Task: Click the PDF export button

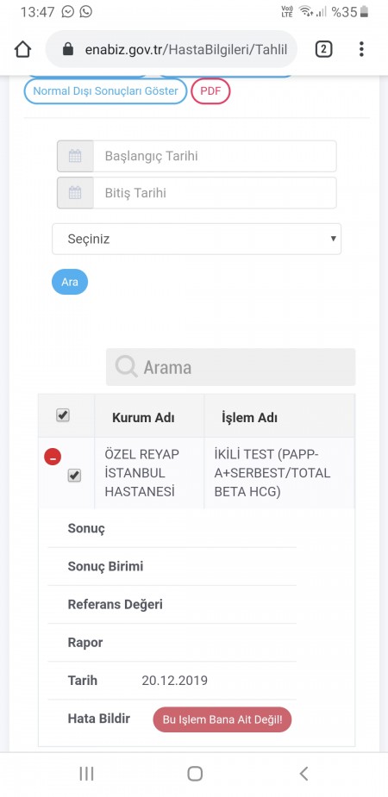Action: click(x=210, y=91)
